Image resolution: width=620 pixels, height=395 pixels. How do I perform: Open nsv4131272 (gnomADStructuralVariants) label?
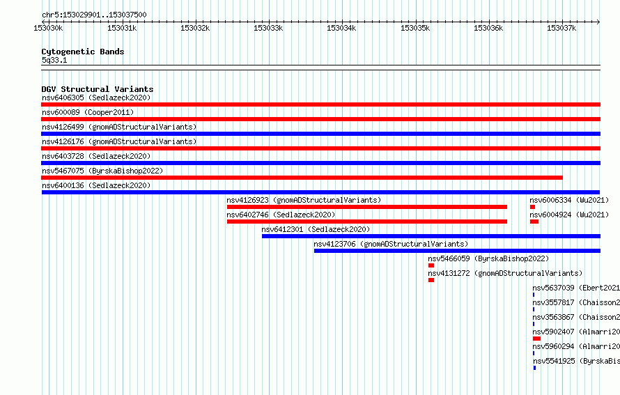(505, 273)
